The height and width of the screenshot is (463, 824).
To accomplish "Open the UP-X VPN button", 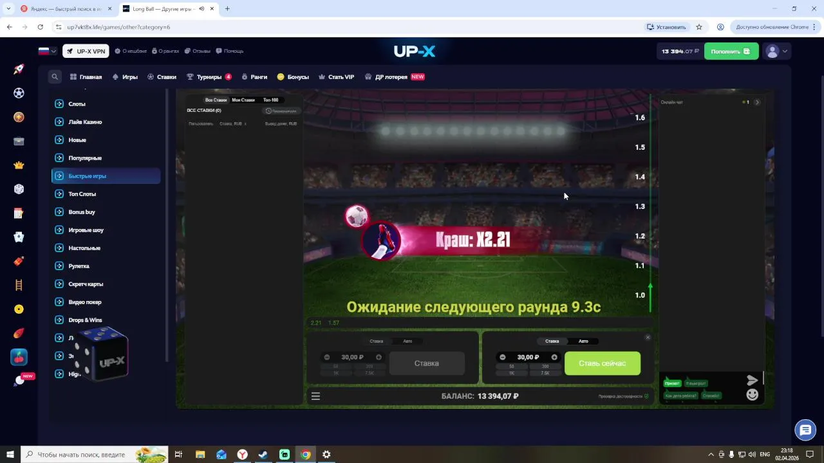I will click(86, 51).
